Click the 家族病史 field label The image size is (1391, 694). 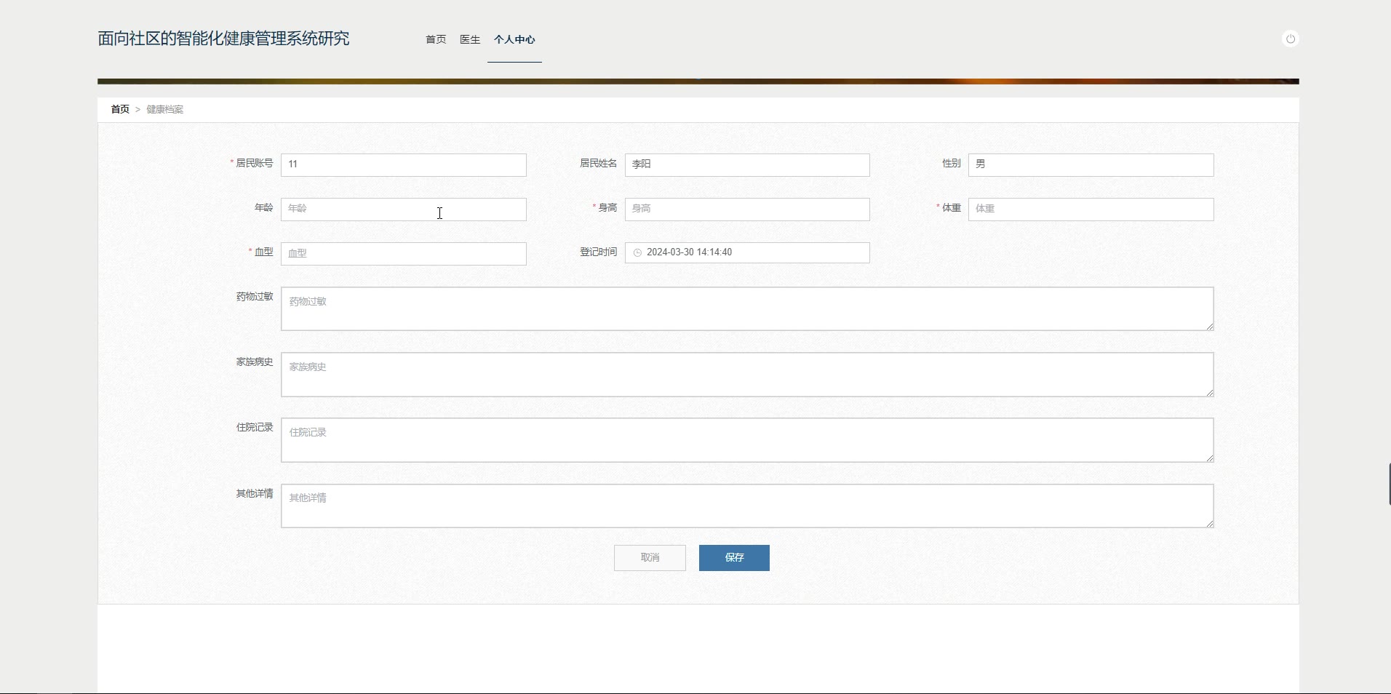click(254, 362)
